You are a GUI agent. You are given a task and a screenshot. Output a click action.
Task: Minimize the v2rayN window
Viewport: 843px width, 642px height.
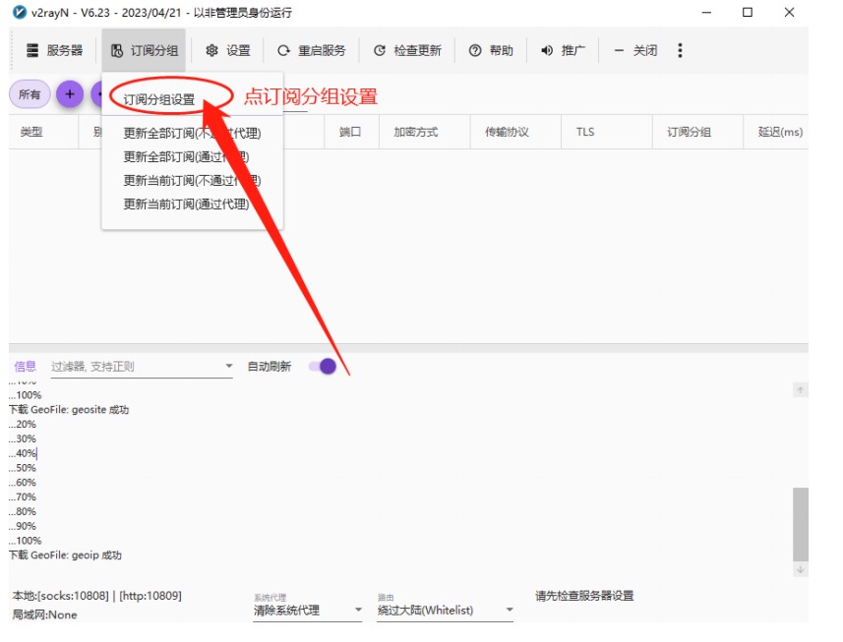tap(706, 13)
